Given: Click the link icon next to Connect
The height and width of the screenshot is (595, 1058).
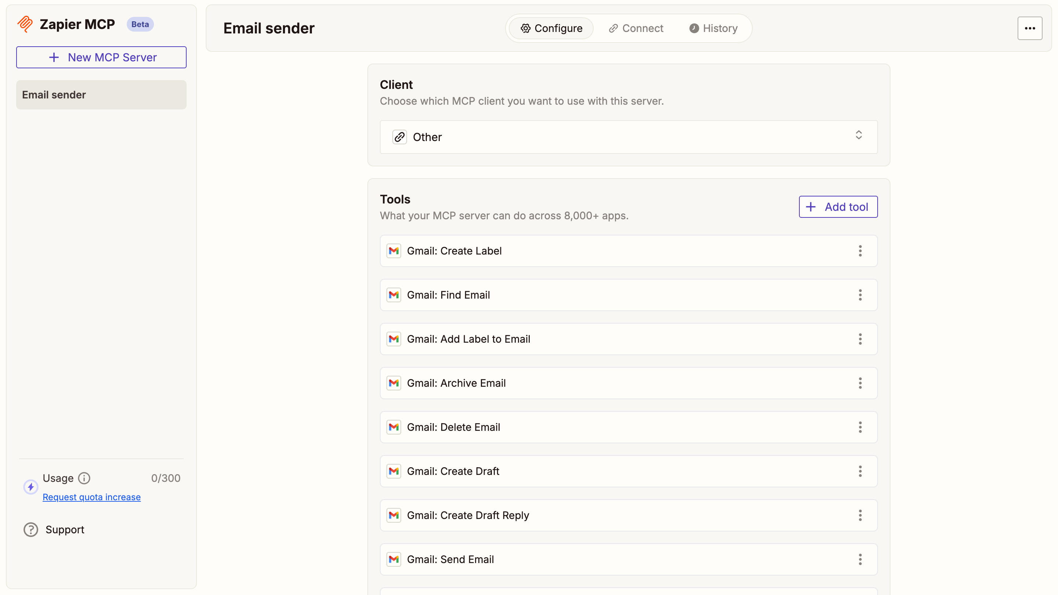Looking at the screenshot, I should (x=613, y=28).
